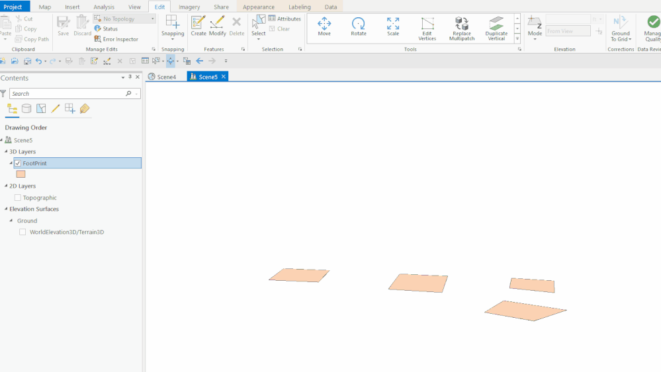Select the Rotate tool
Viewport: 661px width, 372px height.
click(359, 27)
